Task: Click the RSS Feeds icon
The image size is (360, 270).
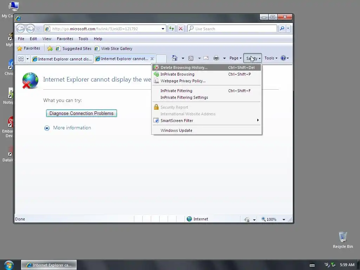Action: [x=191, y=58]
